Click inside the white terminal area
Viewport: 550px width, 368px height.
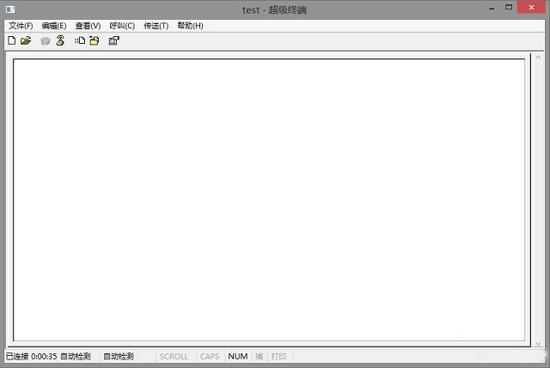pyautogui.click(x=268, y=198)
